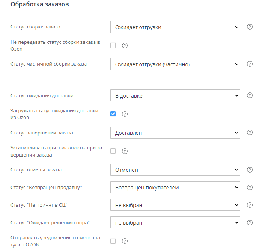Click help icon beside 'Устанавливать признак оплаты' checkbox
Screen dimensions: 277x249
(x=125, y=151)
